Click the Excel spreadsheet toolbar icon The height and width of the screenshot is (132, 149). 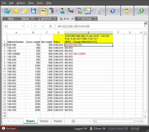pyautogui.click(x=87, y=11)
